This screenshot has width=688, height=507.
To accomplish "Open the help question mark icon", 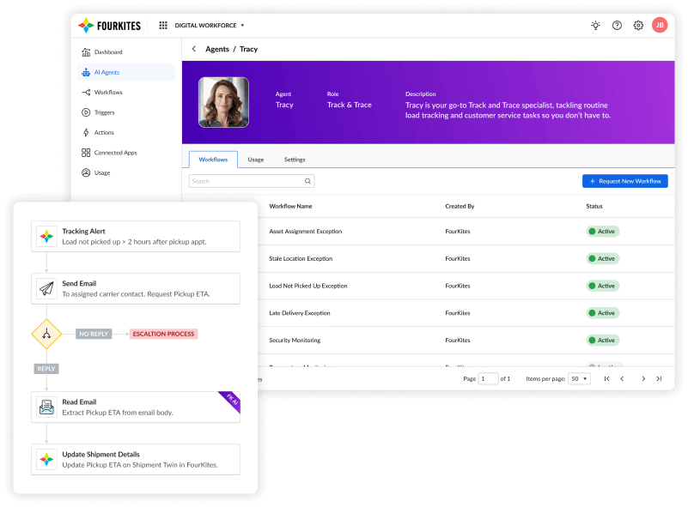I will point(617,26).
